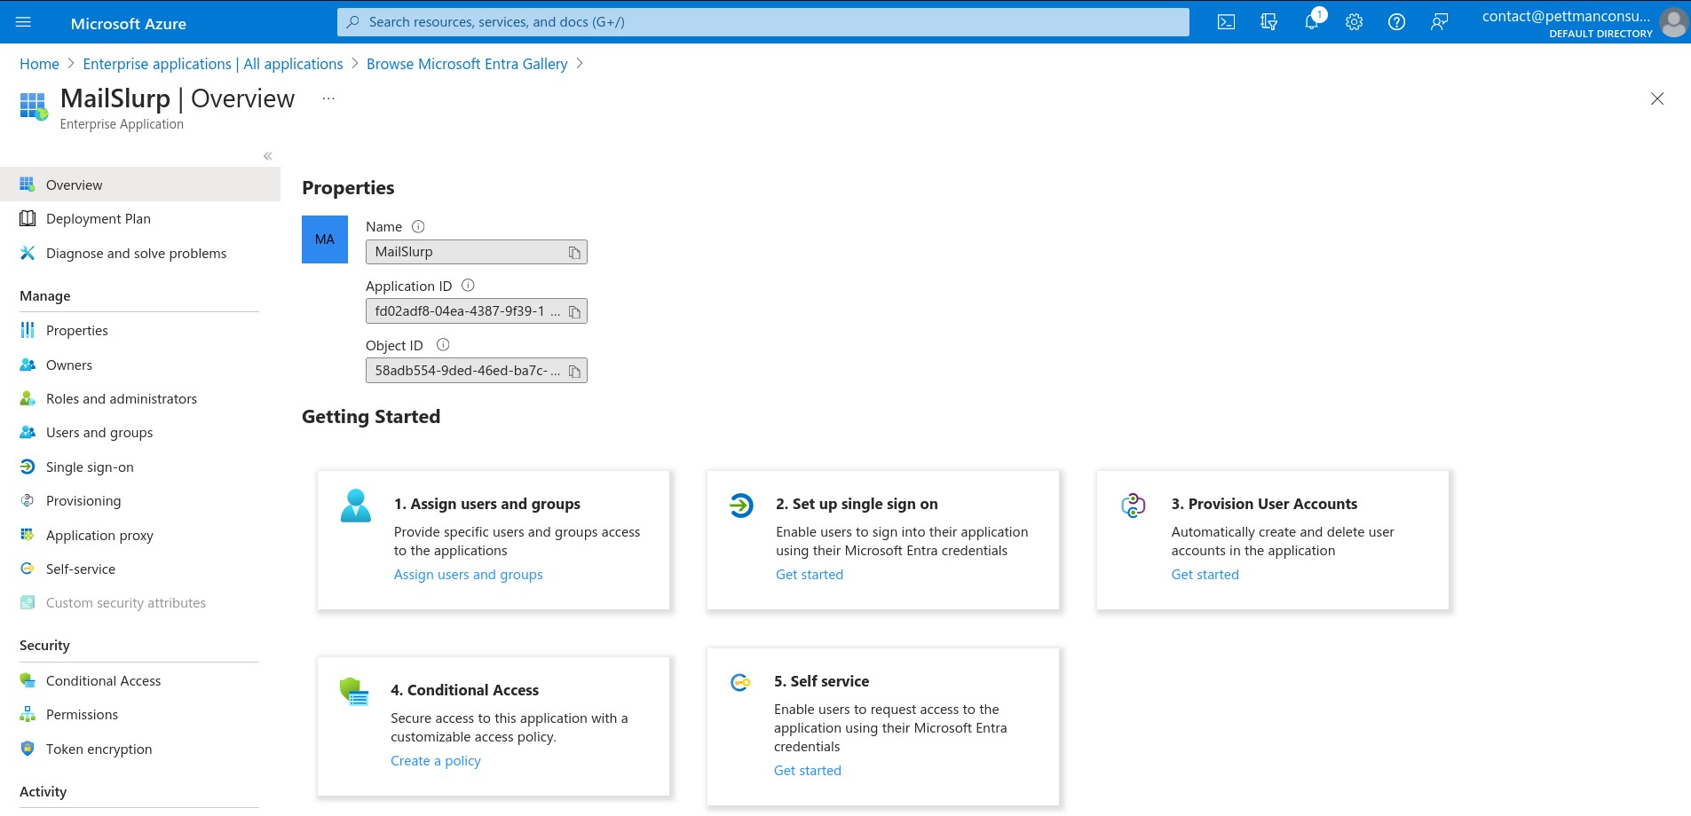Screen dimensions: 1691x816
Task: Select Overview in the sidebar
Action: [x=140, y=184]
